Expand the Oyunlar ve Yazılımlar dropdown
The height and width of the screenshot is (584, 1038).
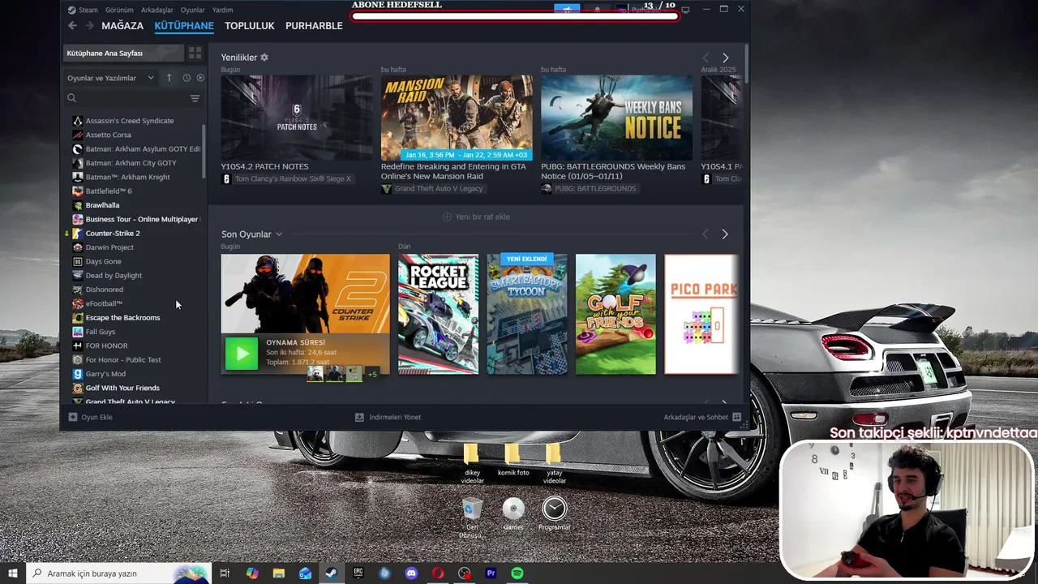(x=111, y=78)
